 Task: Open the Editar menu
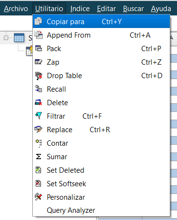click(x=106, y=9)
